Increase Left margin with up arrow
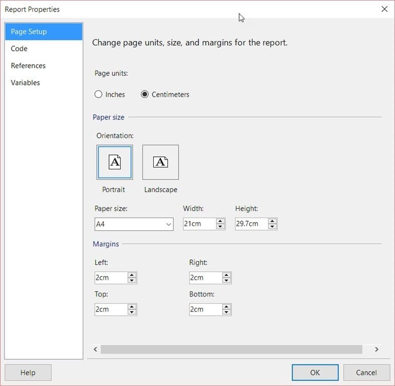The width and height of the screenshot is (395, 386). click(132, 275)
